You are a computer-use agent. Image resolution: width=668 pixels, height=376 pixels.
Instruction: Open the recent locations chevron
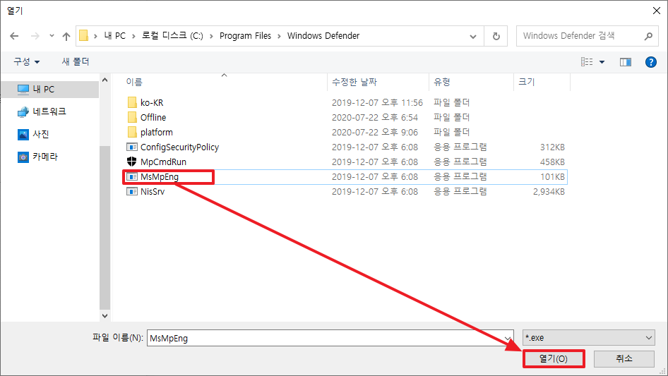tap(52, 36)
